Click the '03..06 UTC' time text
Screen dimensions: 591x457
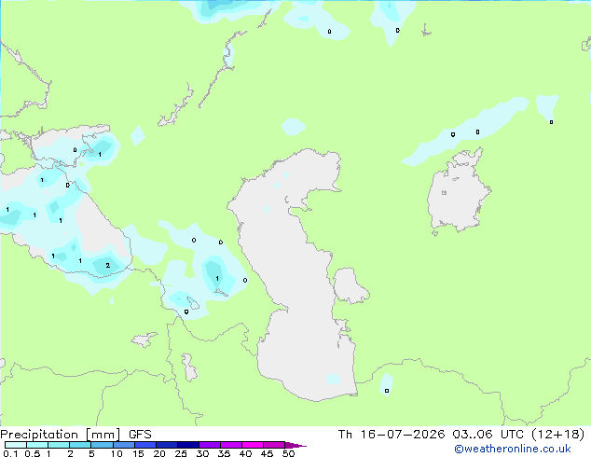click(x=488, y=435)
